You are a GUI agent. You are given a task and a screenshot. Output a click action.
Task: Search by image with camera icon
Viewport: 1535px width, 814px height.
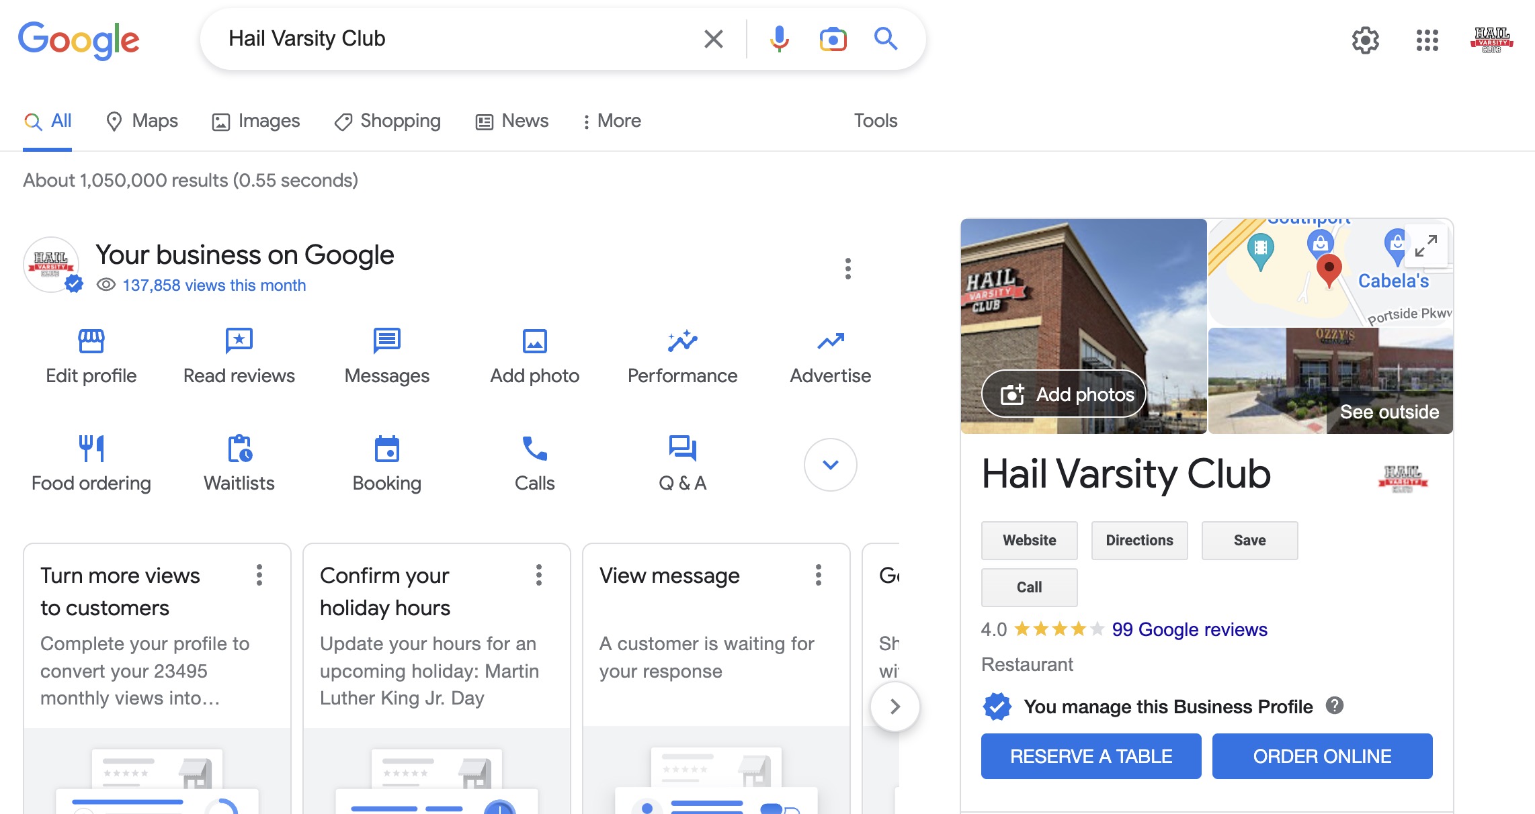pyautogui.click(x=833, y=39)
